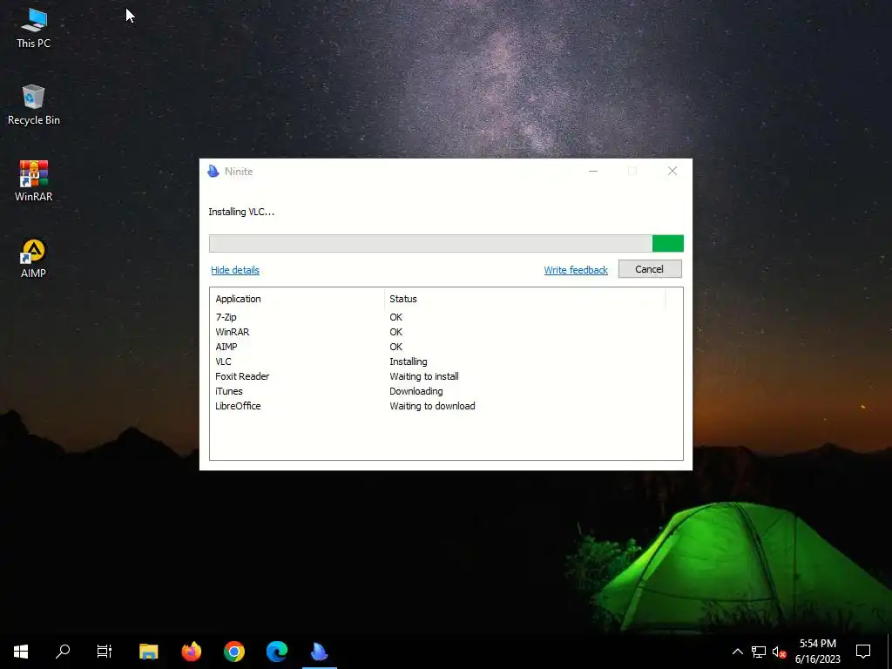892x669 pixels.
Task: Cancel the Ninite installation
Action: point(650,269)
